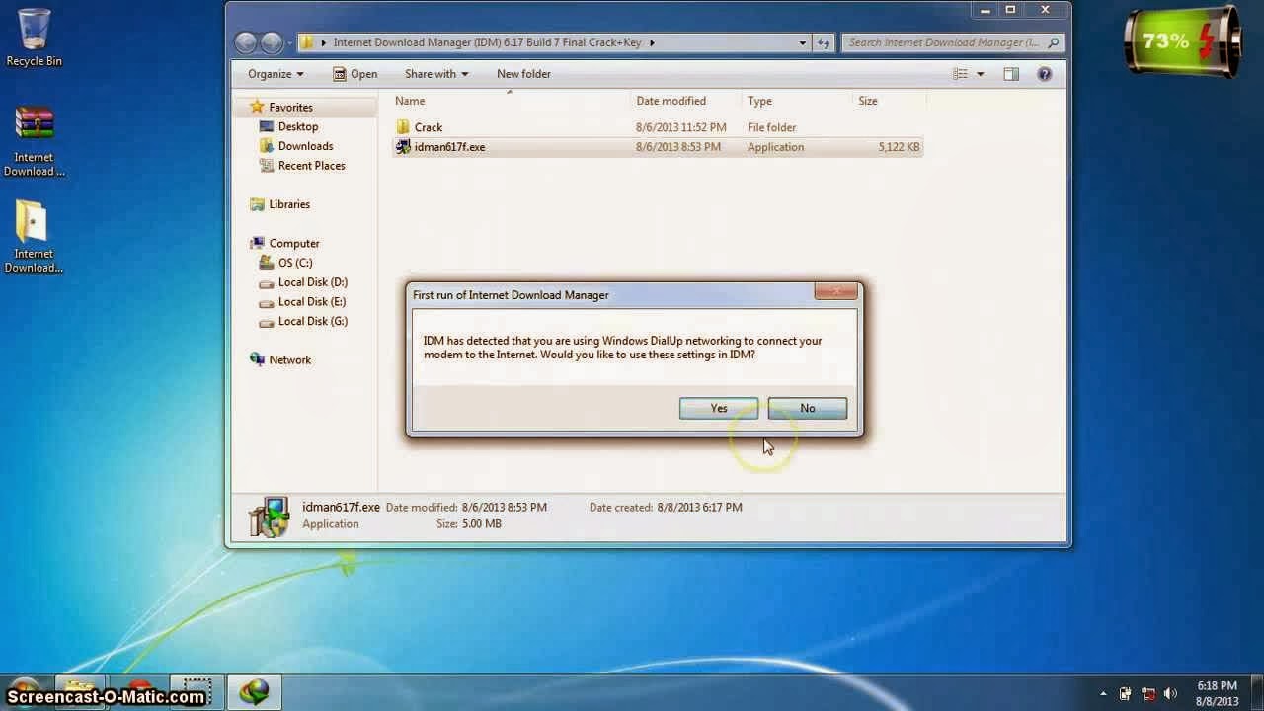
Task: Click the Search Internet Download Manager box
Action: (953, 42)
